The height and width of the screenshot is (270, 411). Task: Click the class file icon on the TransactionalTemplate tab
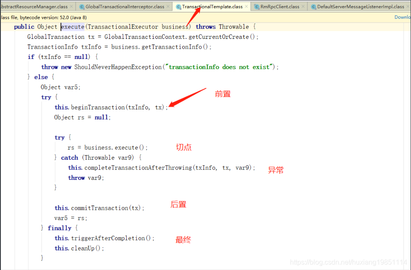[178, 7]
